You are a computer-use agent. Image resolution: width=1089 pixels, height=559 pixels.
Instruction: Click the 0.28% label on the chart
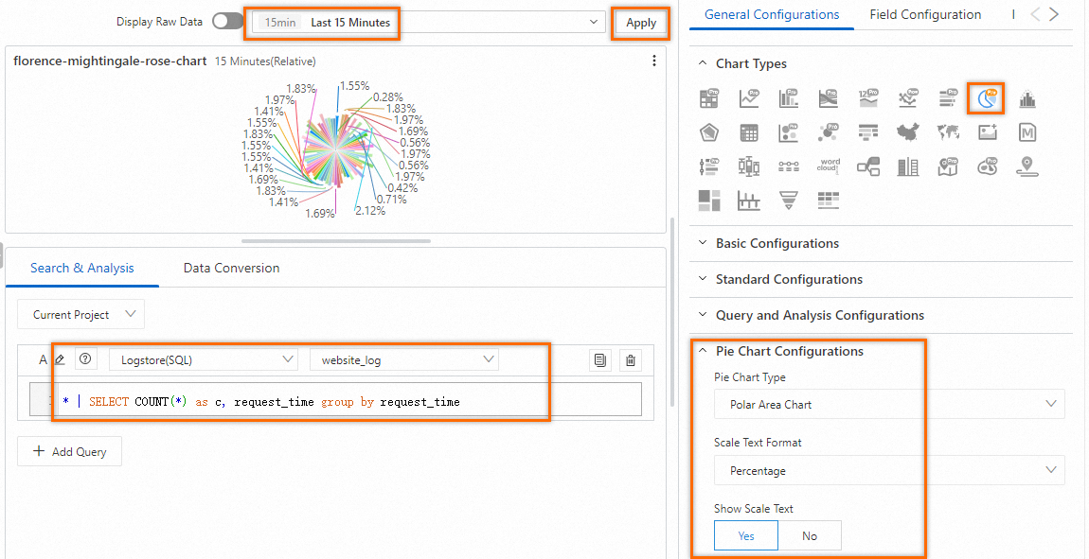[x=389, y=97]
